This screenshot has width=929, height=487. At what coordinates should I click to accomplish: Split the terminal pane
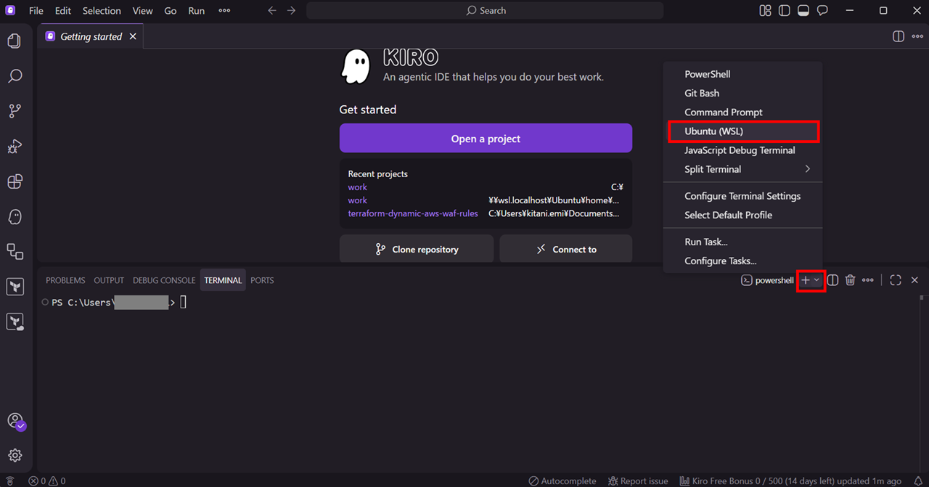832,280
